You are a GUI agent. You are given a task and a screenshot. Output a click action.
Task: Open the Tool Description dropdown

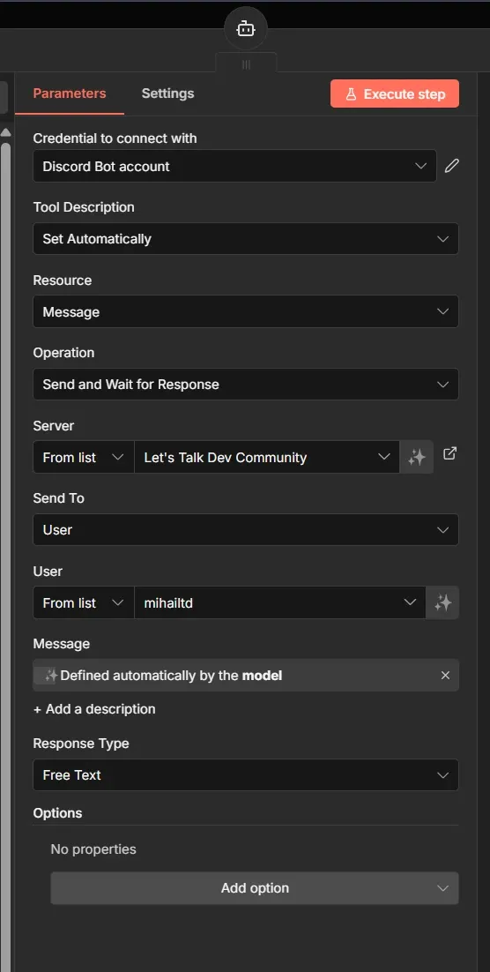[x=246, y=239]
